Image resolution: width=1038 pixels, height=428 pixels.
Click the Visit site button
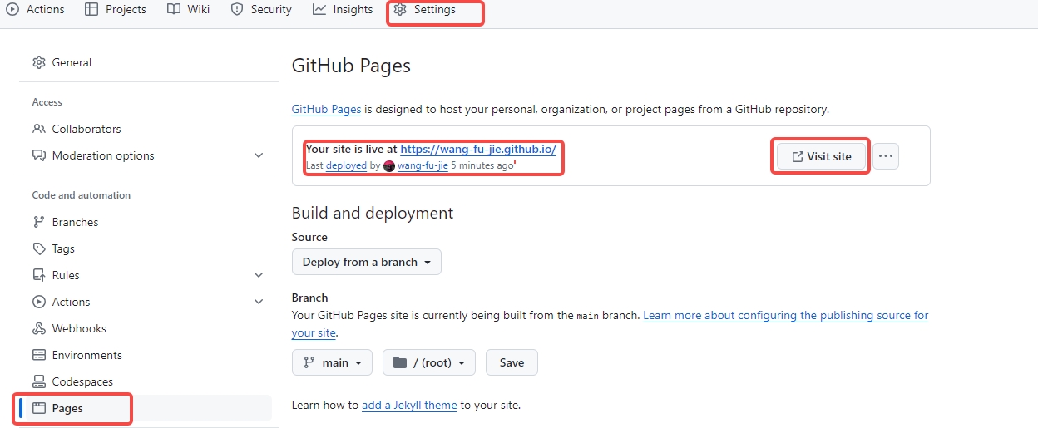coord(821,156)
